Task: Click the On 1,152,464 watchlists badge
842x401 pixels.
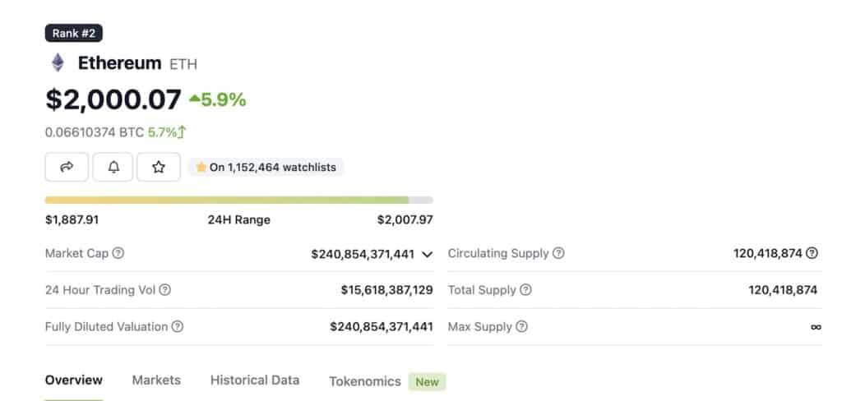Action: point(266,167)
